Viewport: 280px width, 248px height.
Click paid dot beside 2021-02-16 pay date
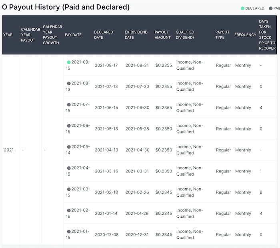[69, 210]
